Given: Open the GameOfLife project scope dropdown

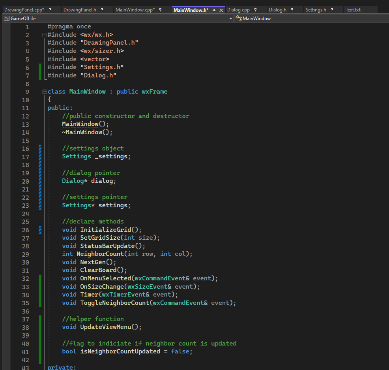Looking at the screenshot, I should [231, 19].
